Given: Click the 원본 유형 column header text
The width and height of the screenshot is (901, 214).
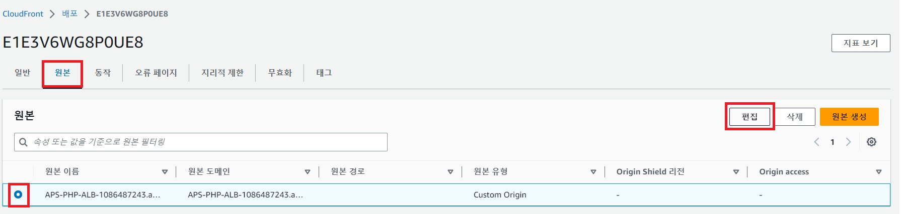Looking at the screenshot, I should tap(491, 171).
